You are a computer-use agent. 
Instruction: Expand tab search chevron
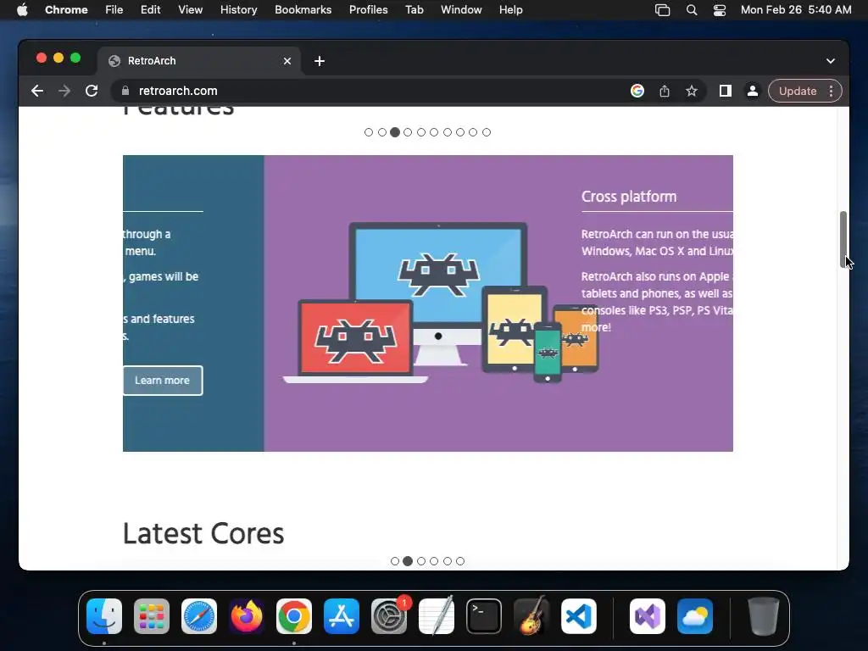[x=831, y=61]
